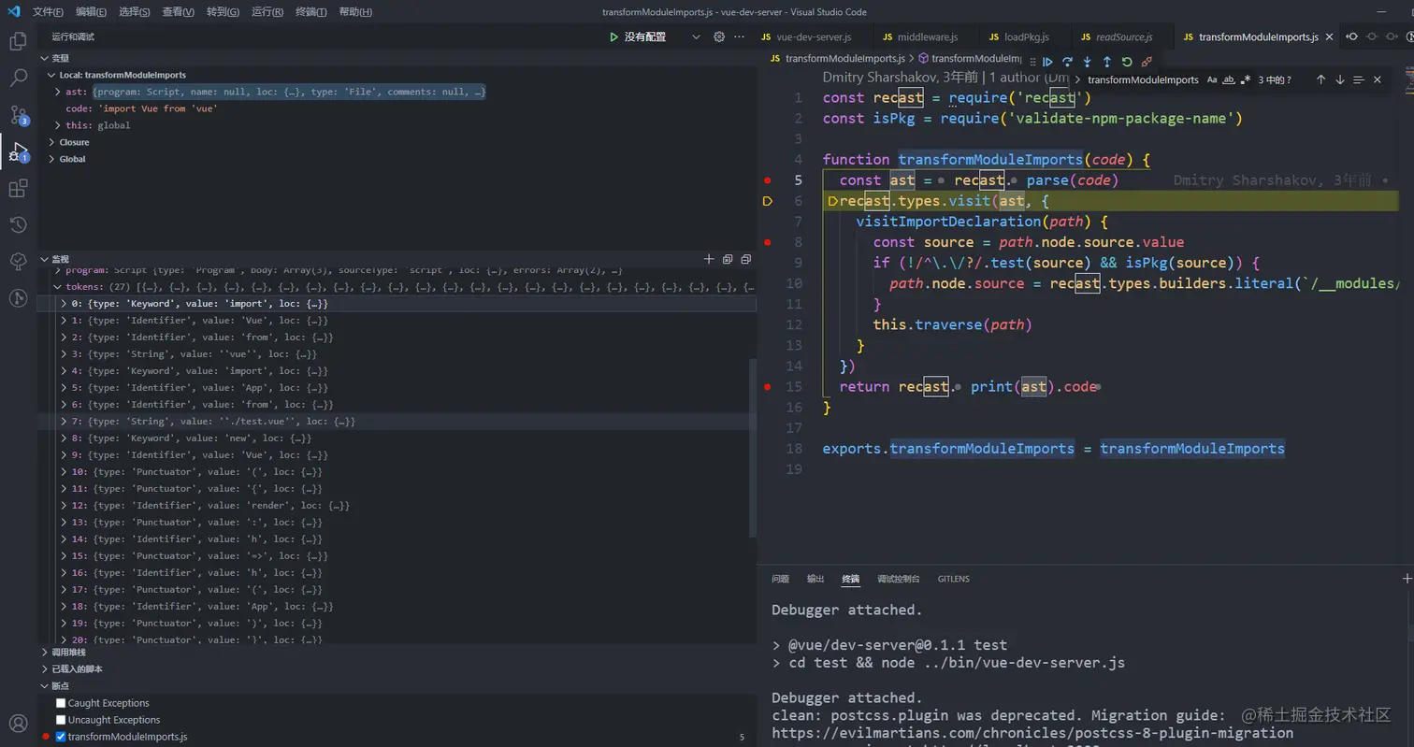Open the Source Control view in the activity bar

[18, 114]
